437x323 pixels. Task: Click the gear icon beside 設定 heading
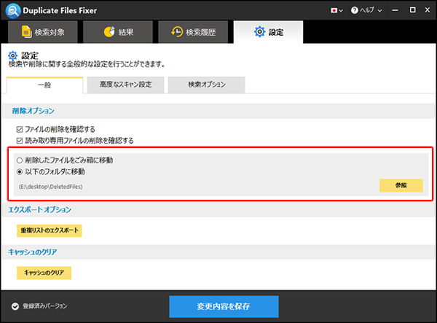click(x=13, y=55)
